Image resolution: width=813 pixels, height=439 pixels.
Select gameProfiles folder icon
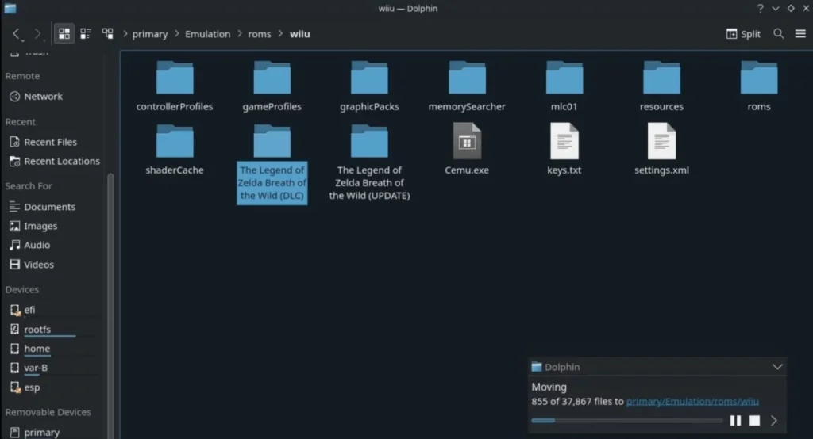coord(272,78)
